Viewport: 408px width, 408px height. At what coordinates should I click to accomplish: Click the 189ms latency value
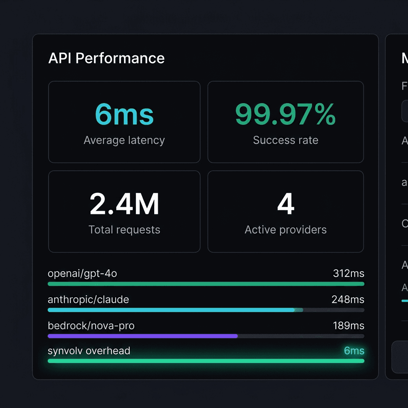[x=349, y=326]
